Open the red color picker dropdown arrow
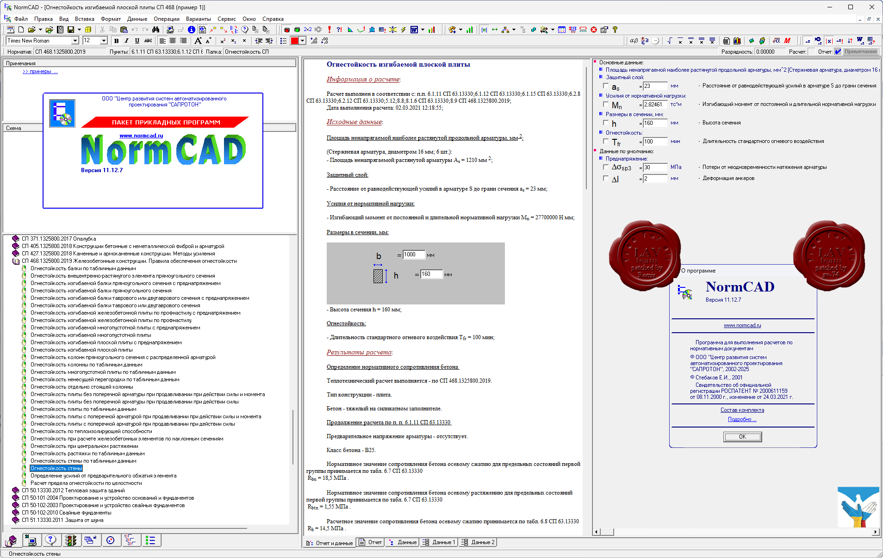 coord(303,41)
